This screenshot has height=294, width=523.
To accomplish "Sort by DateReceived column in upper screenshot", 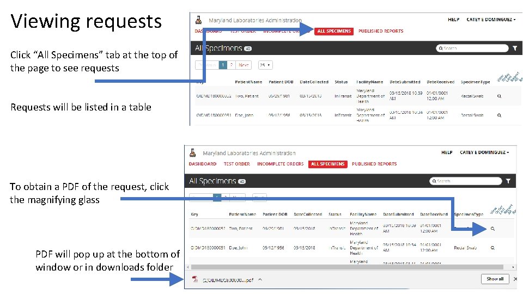I will click(440, 82).
